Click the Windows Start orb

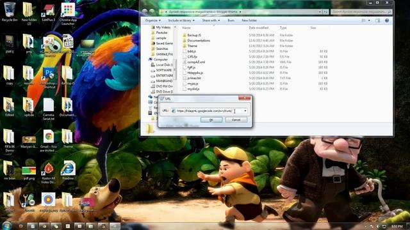click(x=7, y=226)
